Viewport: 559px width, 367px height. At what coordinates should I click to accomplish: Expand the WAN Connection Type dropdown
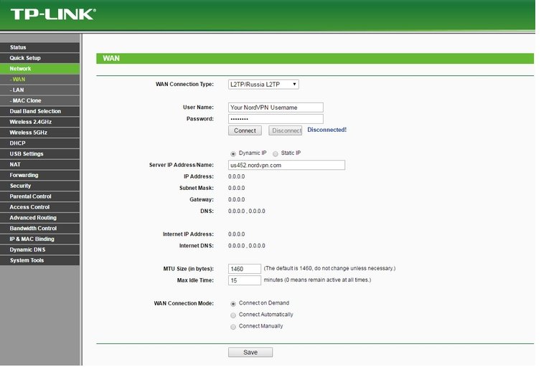coord(263,85)
